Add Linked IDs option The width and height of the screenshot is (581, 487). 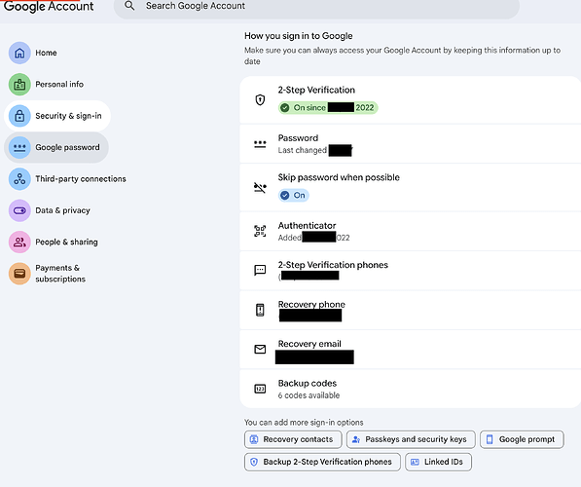[x=438, y=462]
